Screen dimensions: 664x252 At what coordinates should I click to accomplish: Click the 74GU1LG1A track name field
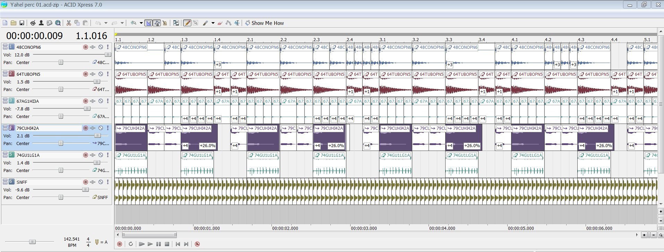click(49, 155)
